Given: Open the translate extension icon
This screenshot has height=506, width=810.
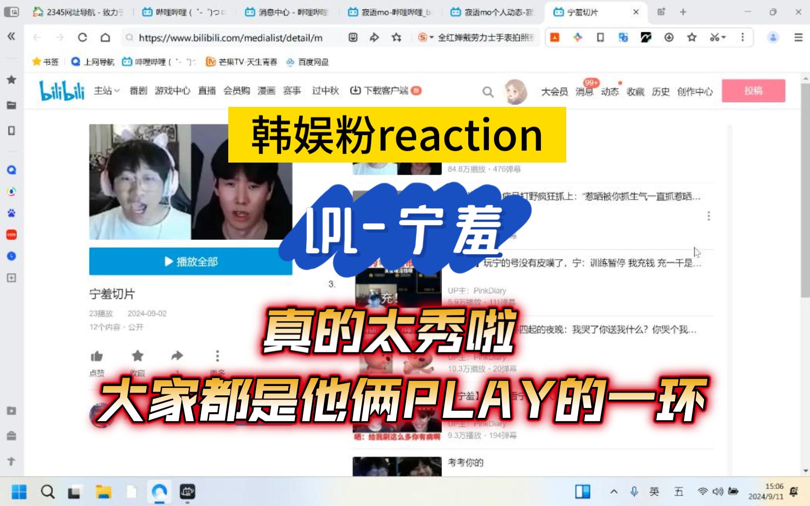Looking at the screenshot, I should pyautogui.click(x=623, y=37).
